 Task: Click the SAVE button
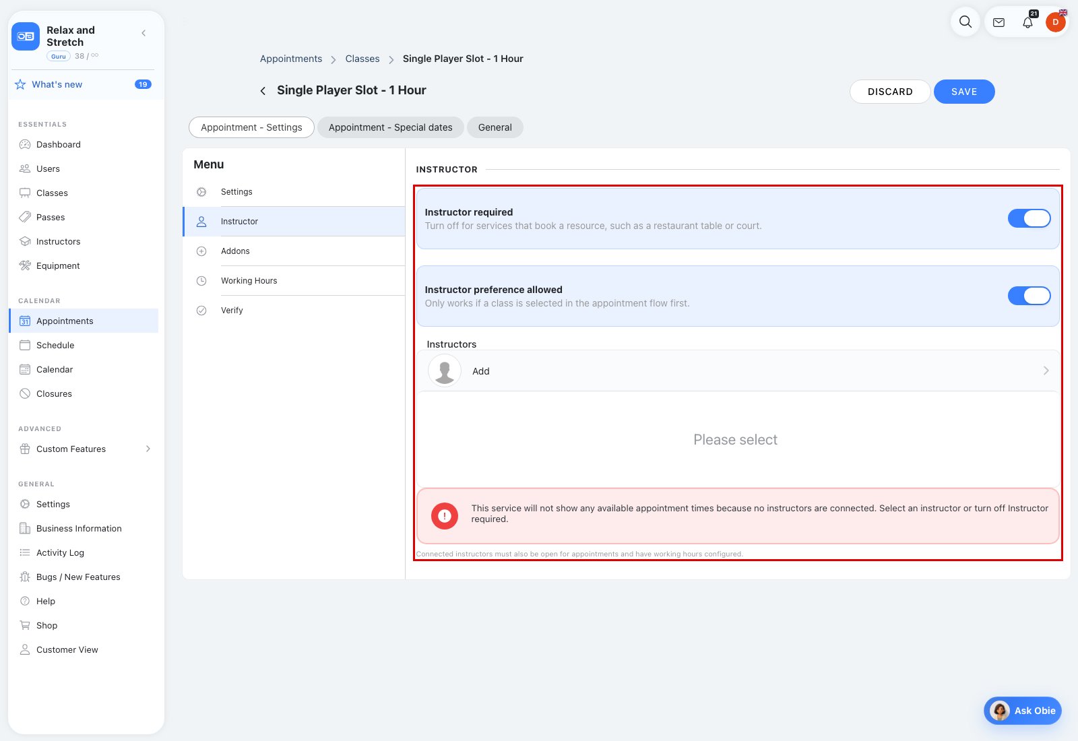(964, 92)
